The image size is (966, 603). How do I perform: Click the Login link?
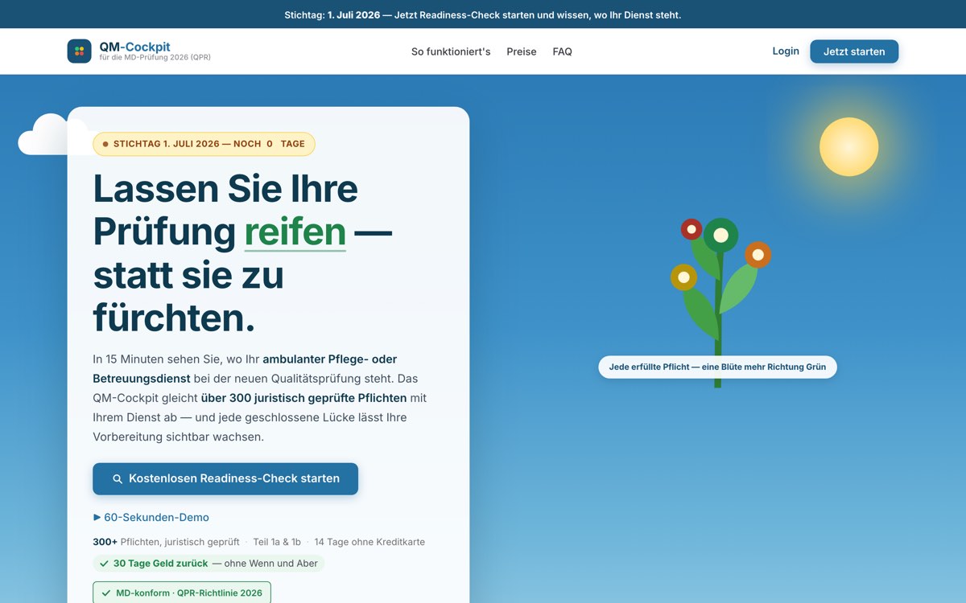pyautogui.click(x=786, y=51)
